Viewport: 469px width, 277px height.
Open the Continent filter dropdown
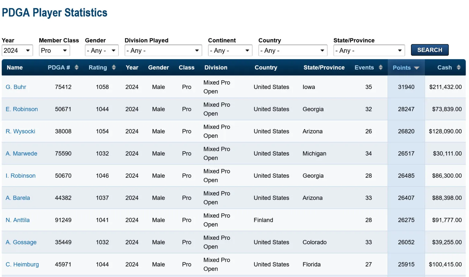tap(230, 51)
